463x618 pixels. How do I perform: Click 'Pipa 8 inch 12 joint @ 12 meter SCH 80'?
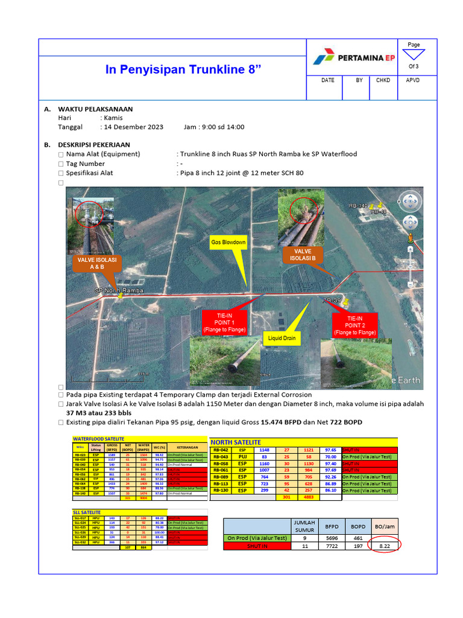242,173
